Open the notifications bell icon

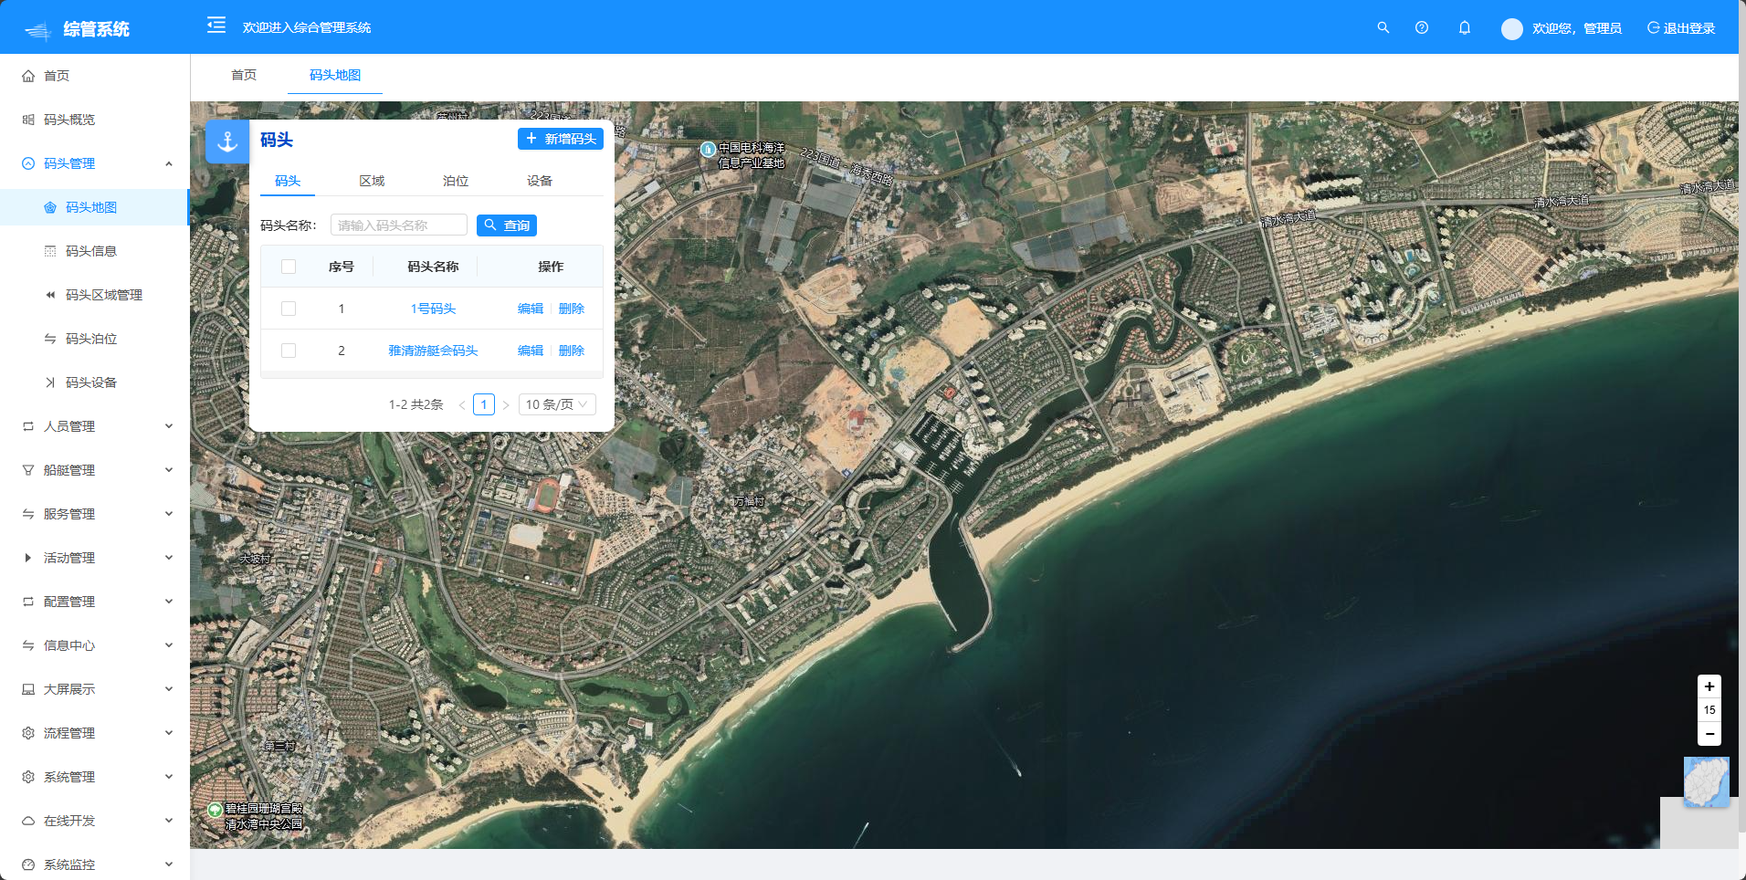tap(1464, 27)
